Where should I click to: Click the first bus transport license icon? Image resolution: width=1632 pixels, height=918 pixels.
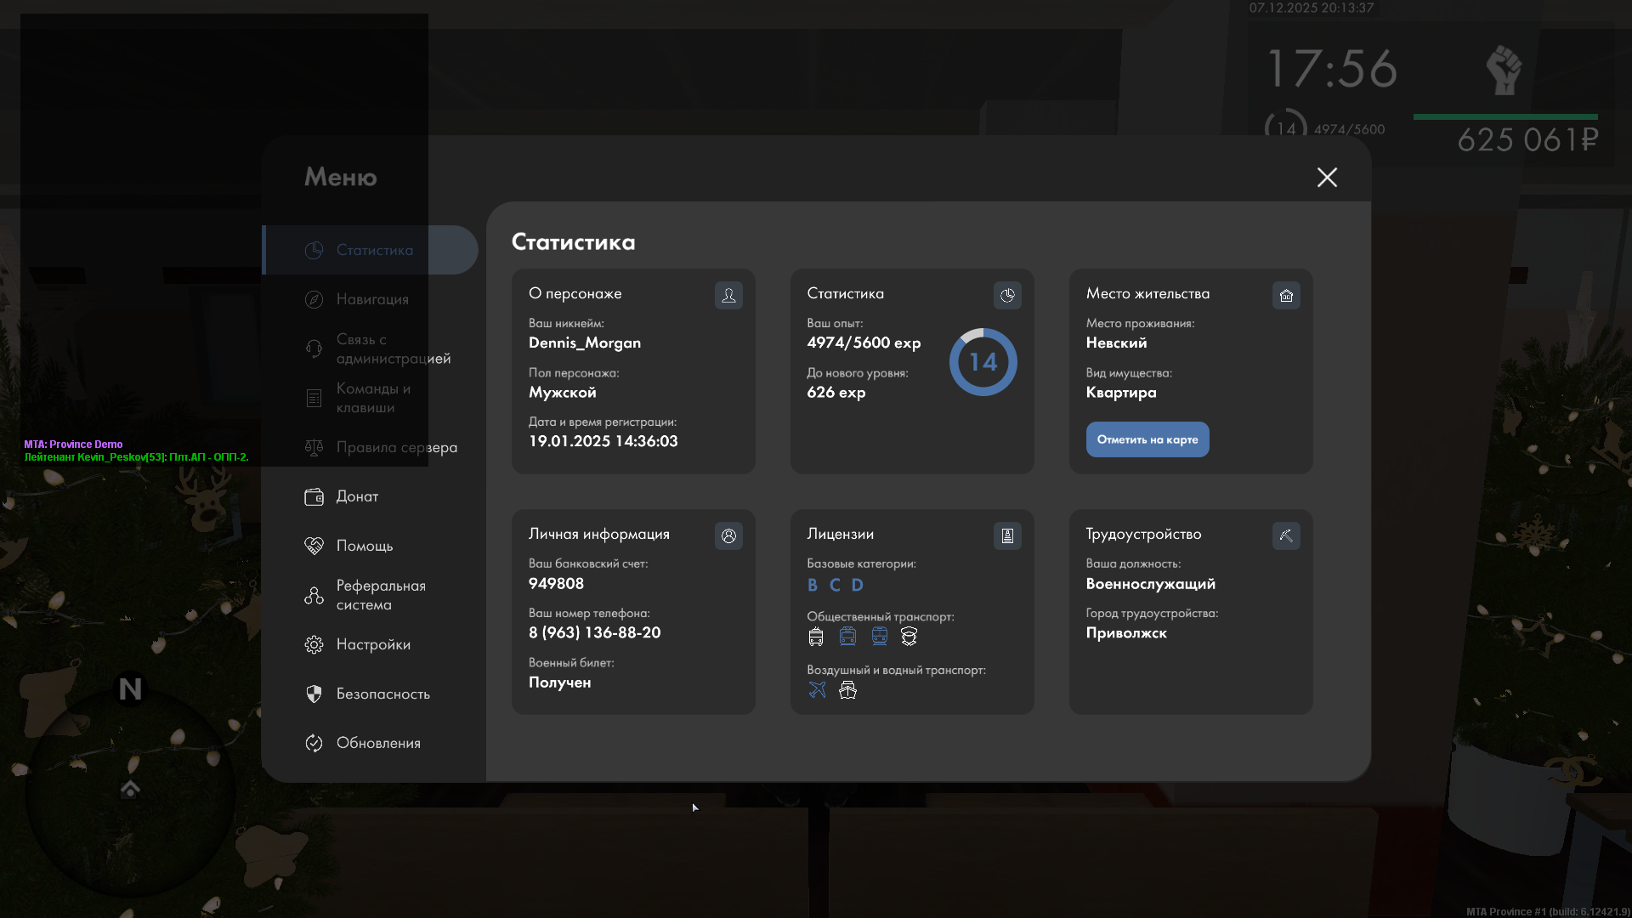(816, 636)
